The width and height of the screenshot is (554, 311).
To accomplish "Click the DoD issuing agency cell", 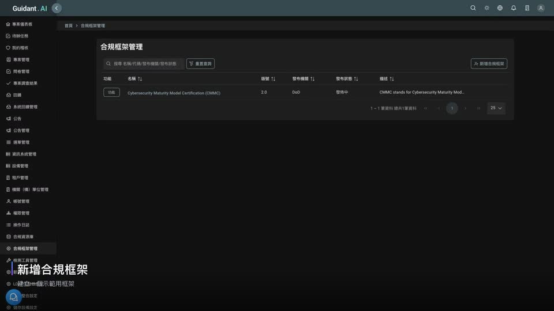I will 296,92.
